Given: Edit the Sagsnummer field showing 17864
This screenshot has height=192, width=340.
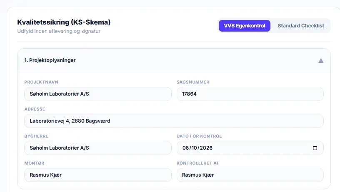Looking at the screenshot, I should pyautogui.click(x=250, y=94).
